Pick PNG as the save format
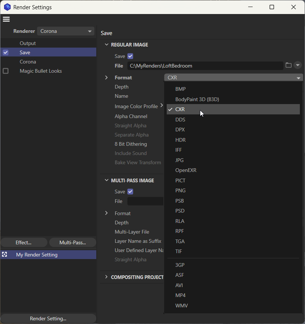This screenshot has width=305, height=324. click(233, 190)
